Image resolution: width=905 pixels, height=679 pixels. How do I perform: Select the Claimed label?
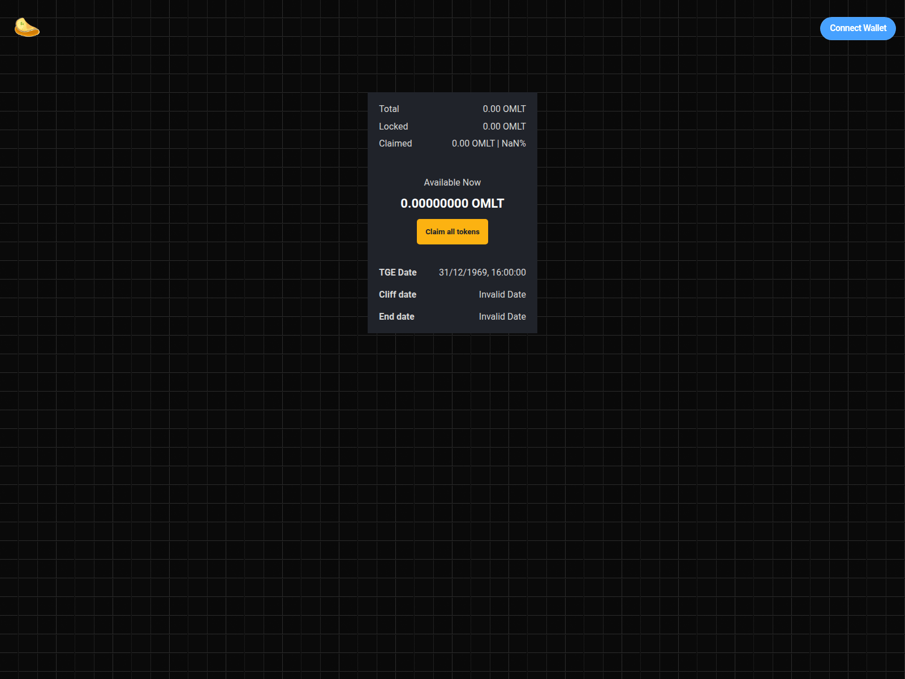click(x=395, y=143)
